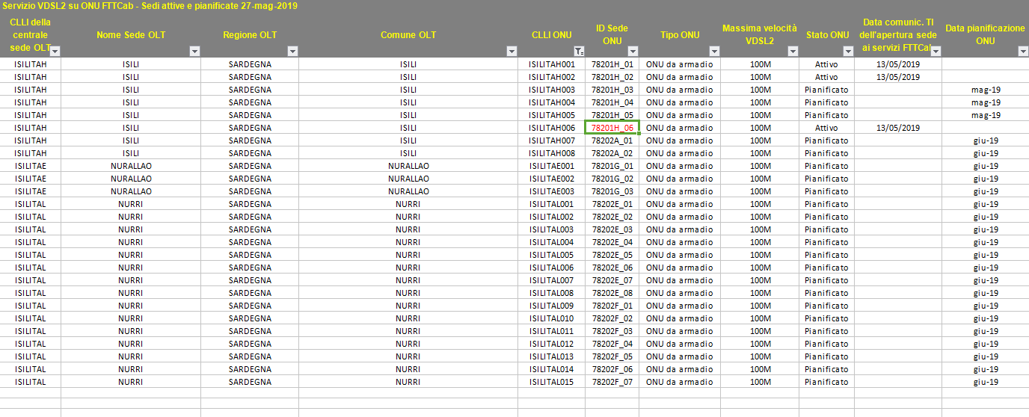Click the ISILITAH003 cell

click(552, 90)
